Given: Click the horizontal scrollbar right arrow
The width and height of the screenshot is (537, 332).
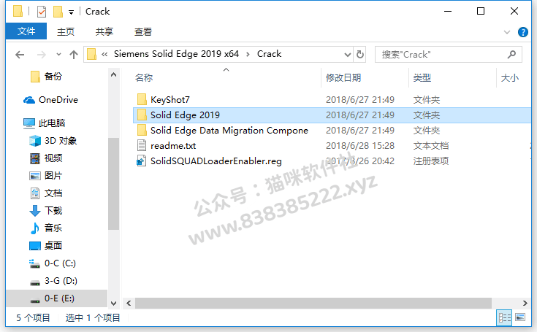Looking at the screenshot, I should coord(525,303).
